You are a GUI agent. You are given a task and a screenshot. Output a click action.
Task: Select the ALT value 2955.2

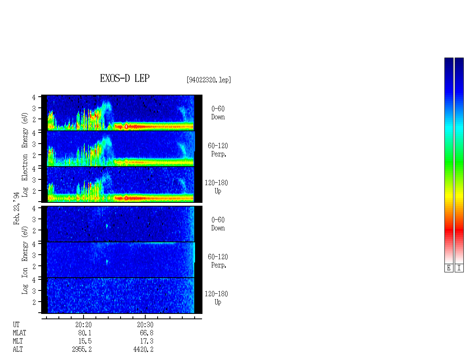82,350
